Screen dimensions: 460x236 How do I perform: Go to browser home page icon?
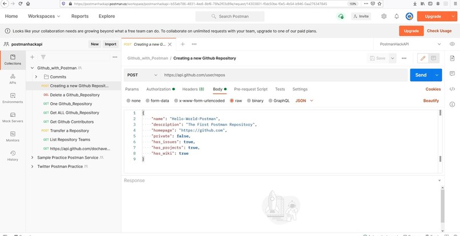pos(28,3)
